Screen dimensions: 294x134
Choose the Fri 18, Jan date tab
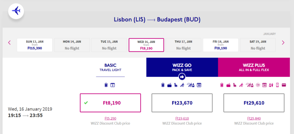221,45
